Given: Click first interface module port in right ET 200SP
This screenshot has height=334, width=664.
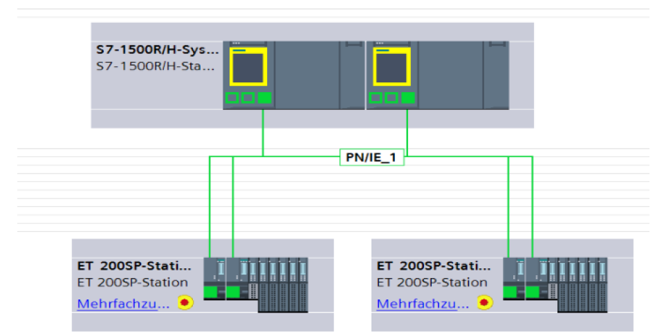Looking at the screenshot, I should coord(510,292).
